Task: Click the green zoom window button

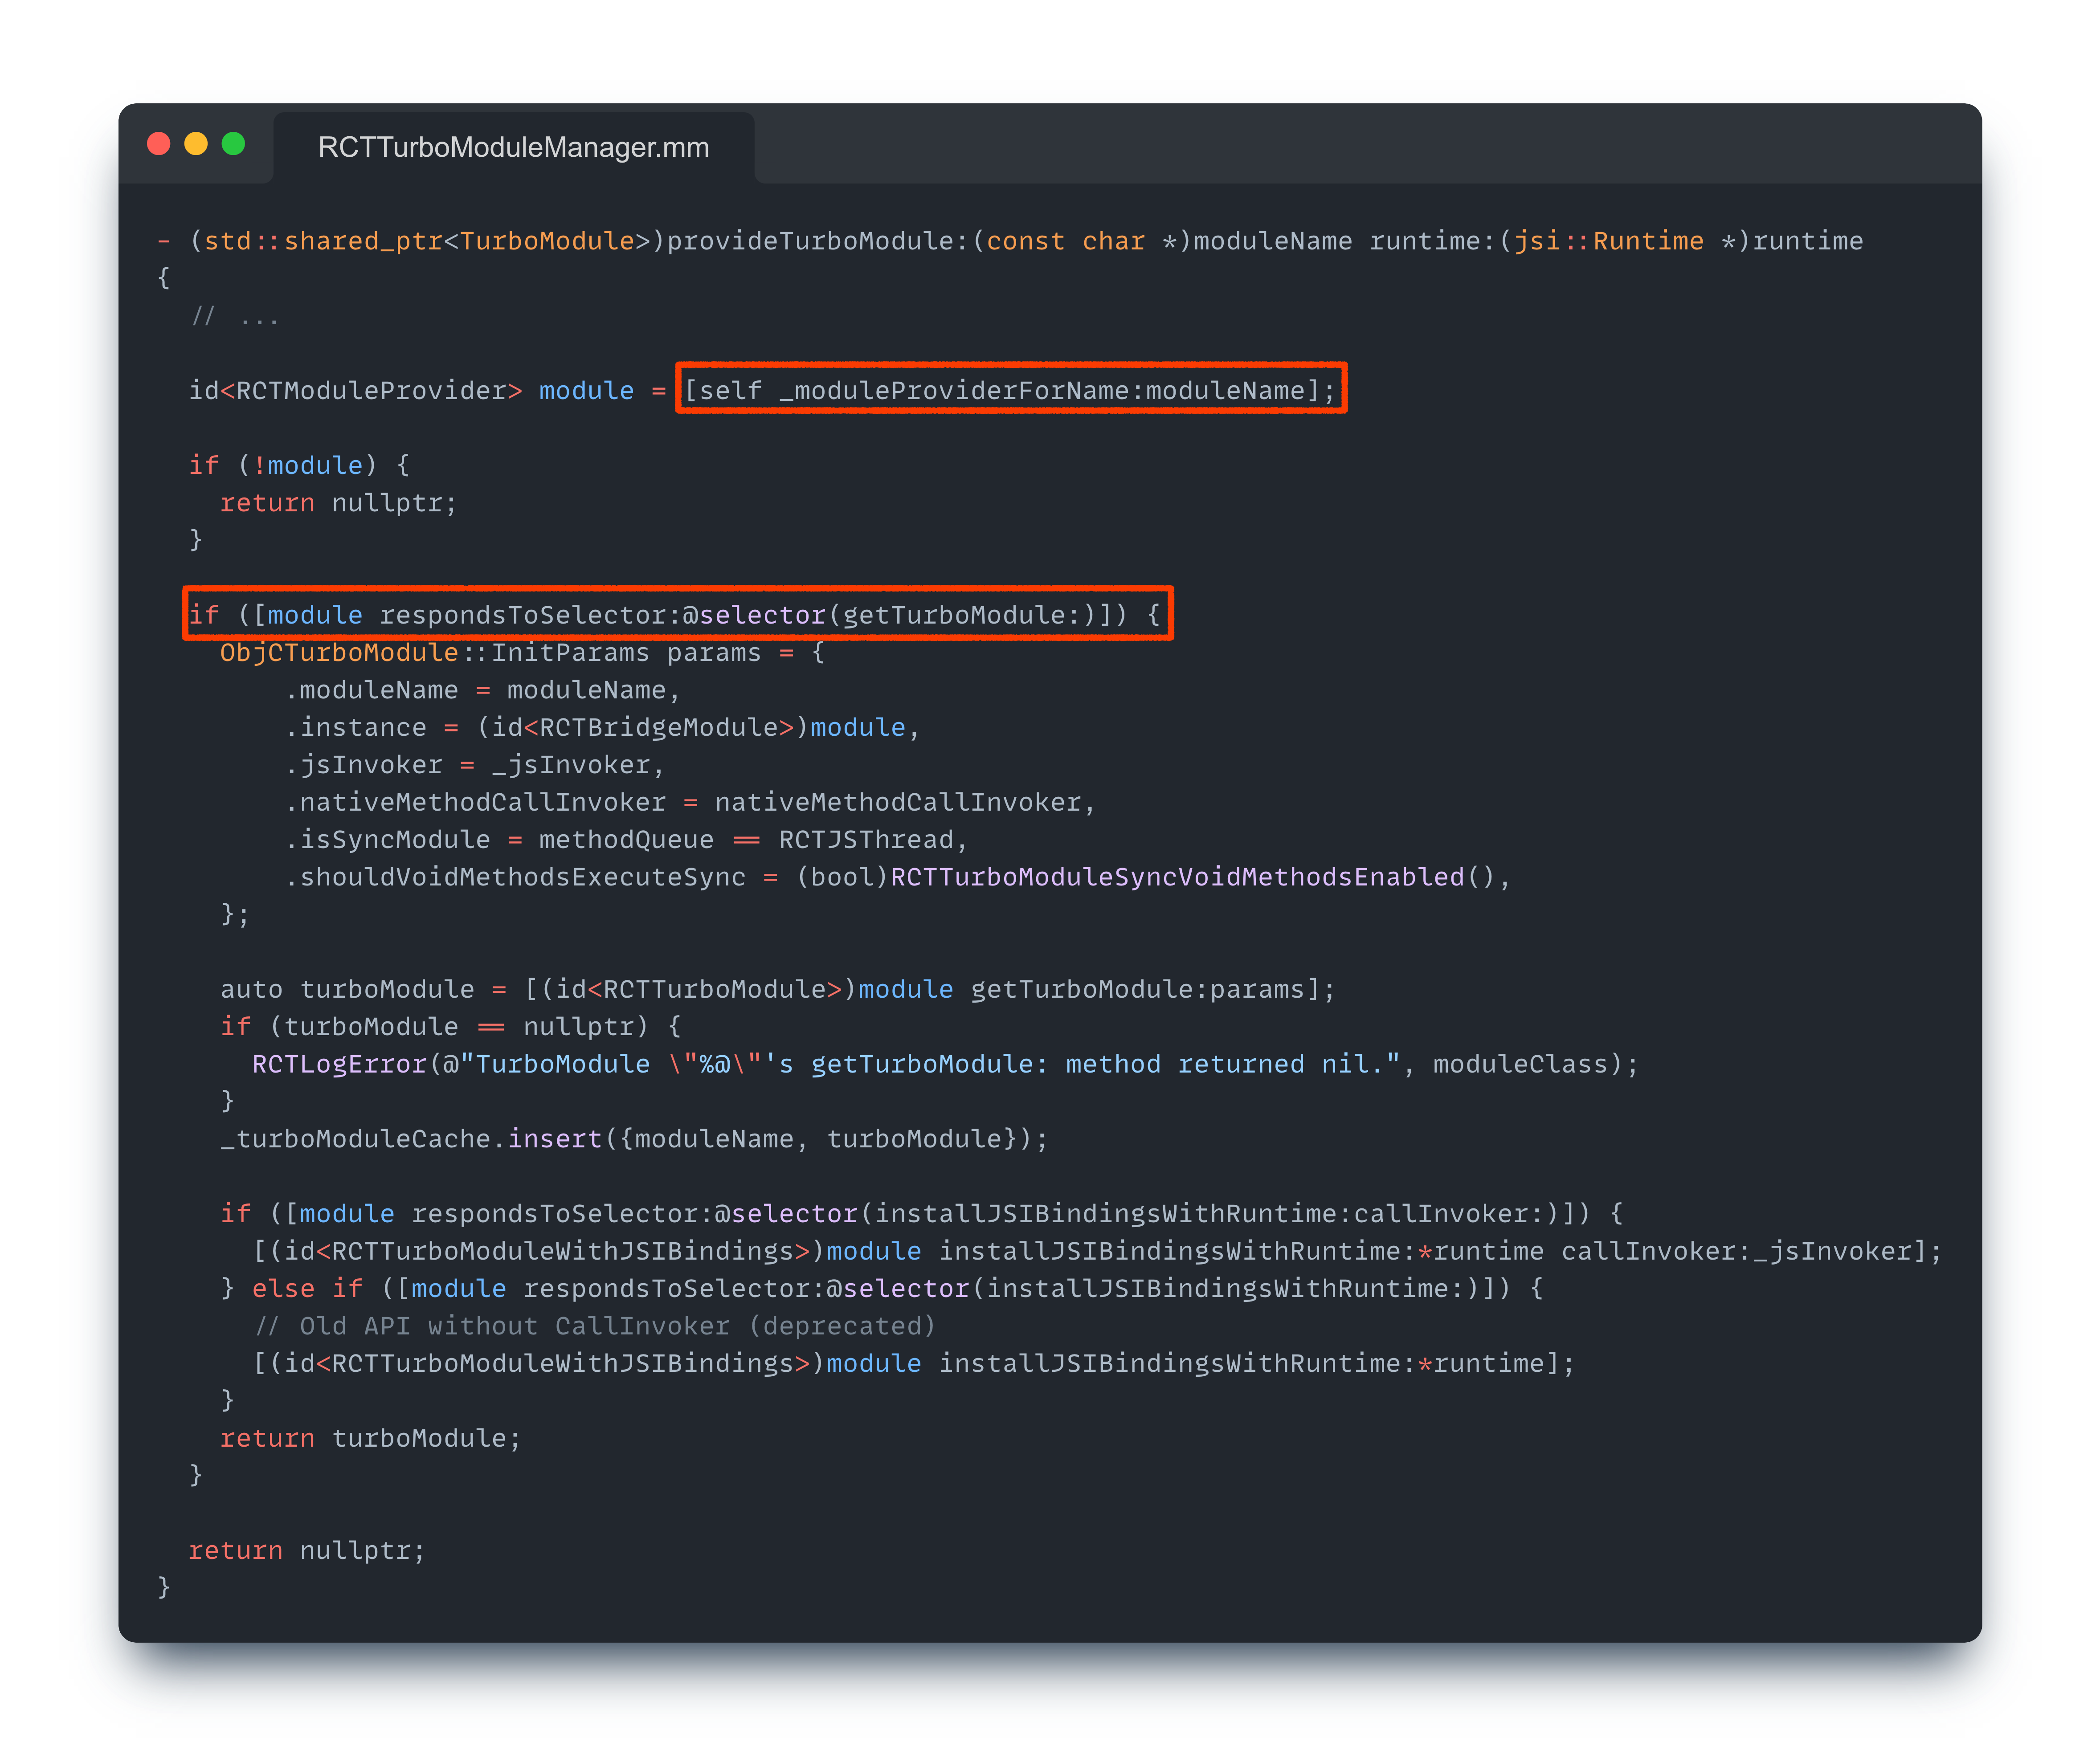Action: click(x=233, y=144)
